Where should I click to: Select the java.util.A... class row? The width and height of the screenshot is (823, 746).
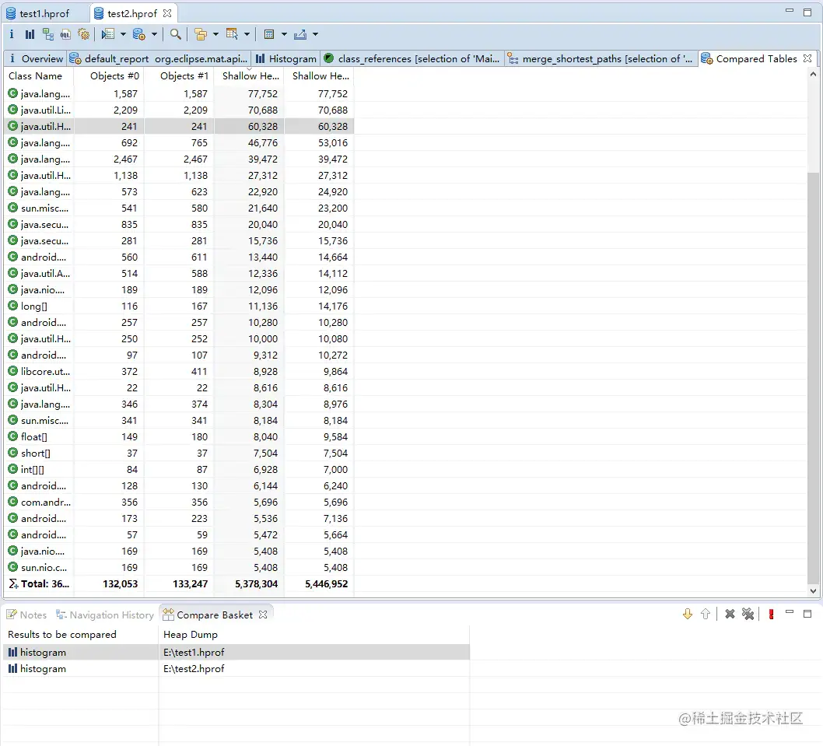(178, 274)
